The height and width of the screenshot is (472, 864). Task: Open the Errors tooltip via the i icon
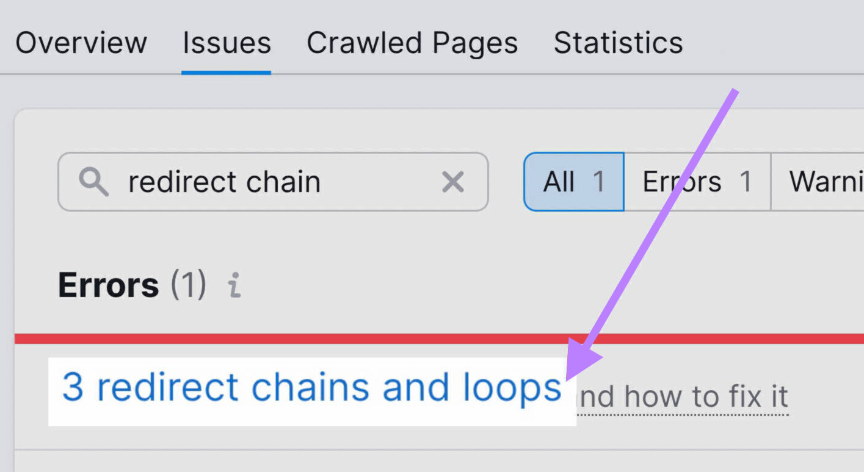click(234, 284)
